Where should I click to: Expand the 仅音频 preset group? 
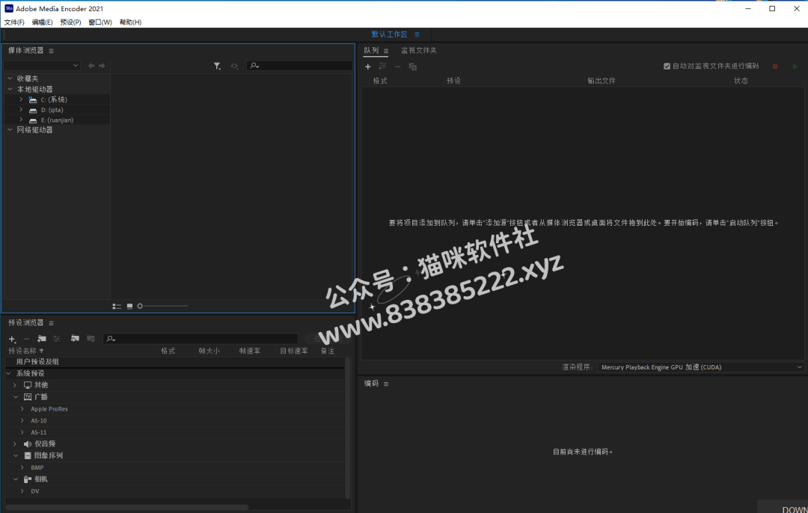click(15, 444)
